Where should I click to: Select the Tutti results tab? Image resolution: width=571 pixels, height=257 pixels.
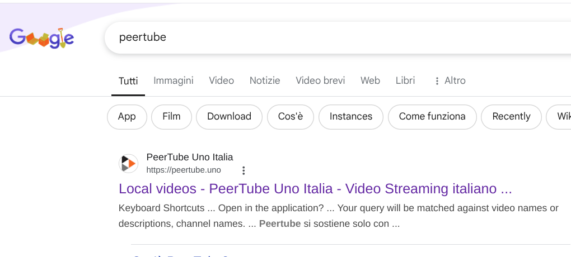click(x=128, y=80)
